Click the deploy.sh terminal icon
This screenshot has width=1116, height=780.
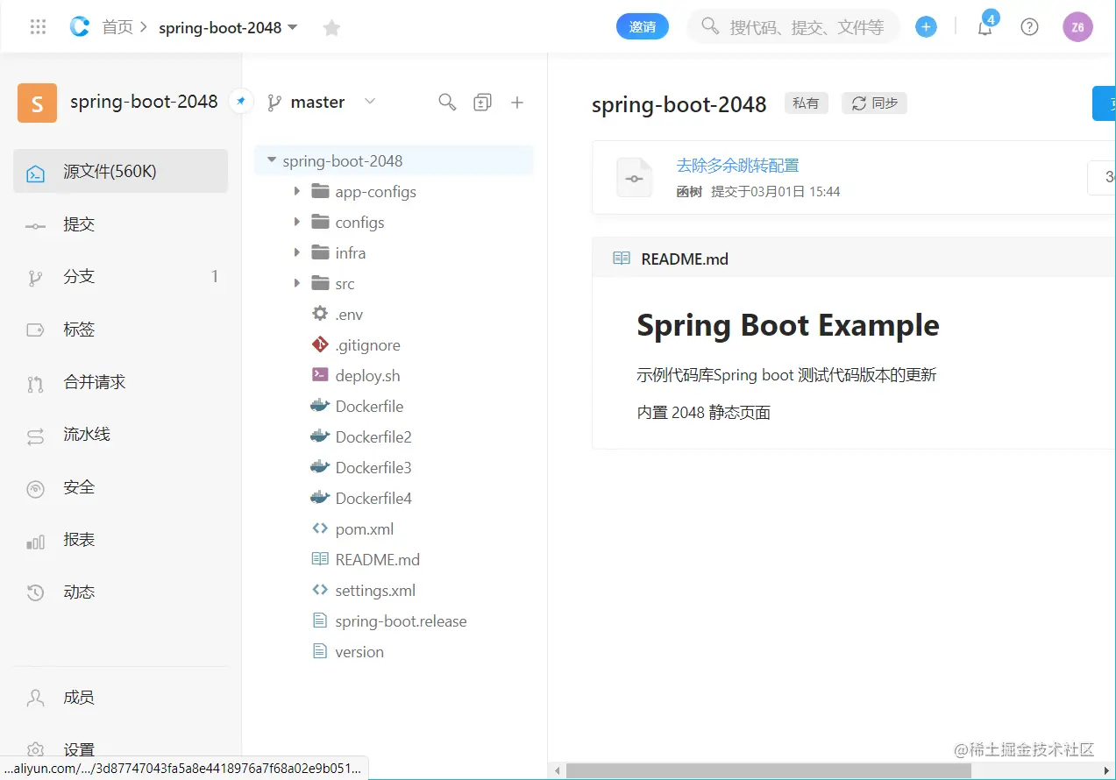pyautogui.click(x=320, y=375)
